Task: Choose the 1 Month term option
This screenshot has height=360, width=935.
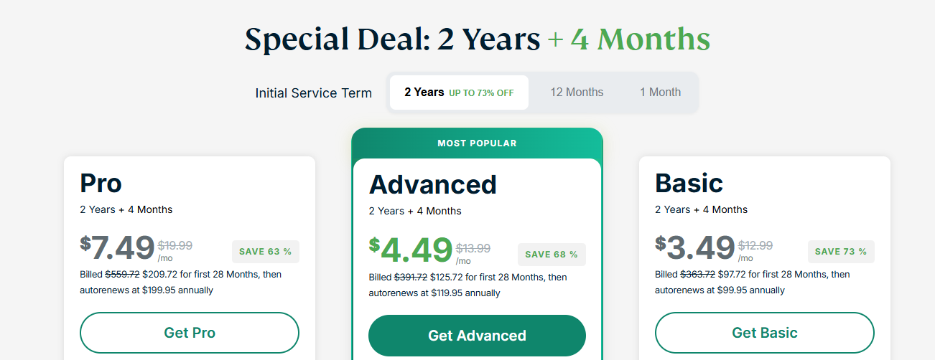Action: point(660,93)
